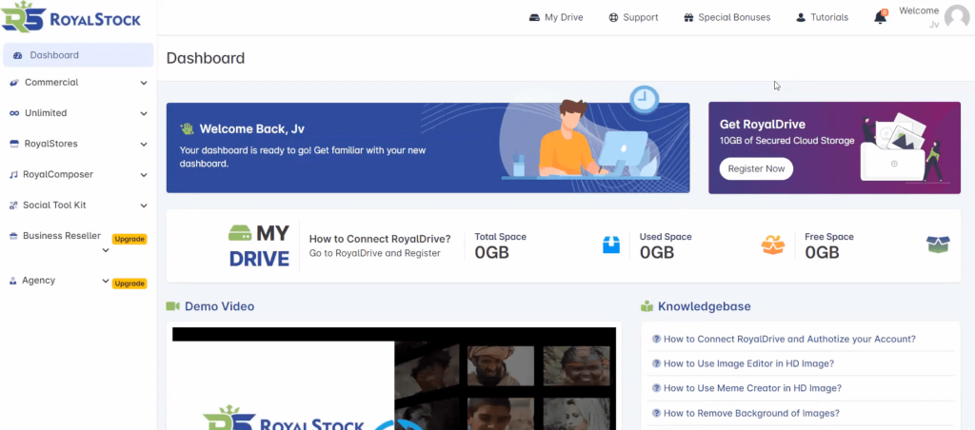Click the RoyalStock logo
The image size is (975, 430).
(71, 18)
